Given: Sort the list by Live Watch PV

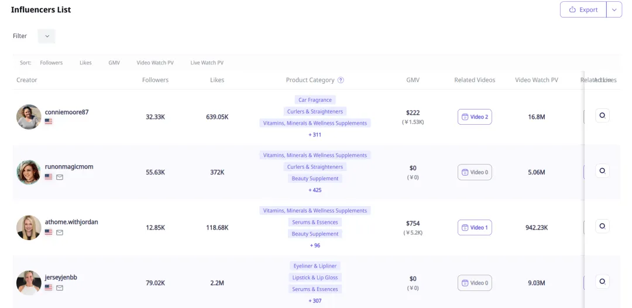Looking at the screenshot, I should pyautogui.click(x=207, y=63).
